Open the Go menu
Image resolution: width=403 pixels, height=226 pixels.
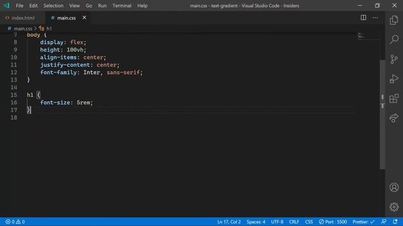point(89,6)
